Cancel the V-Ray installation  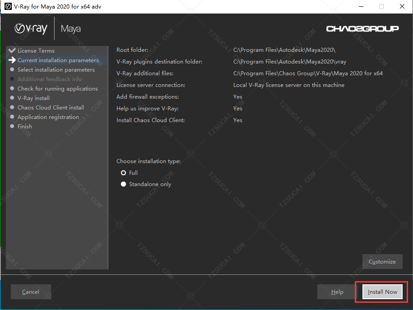point(31,292)
